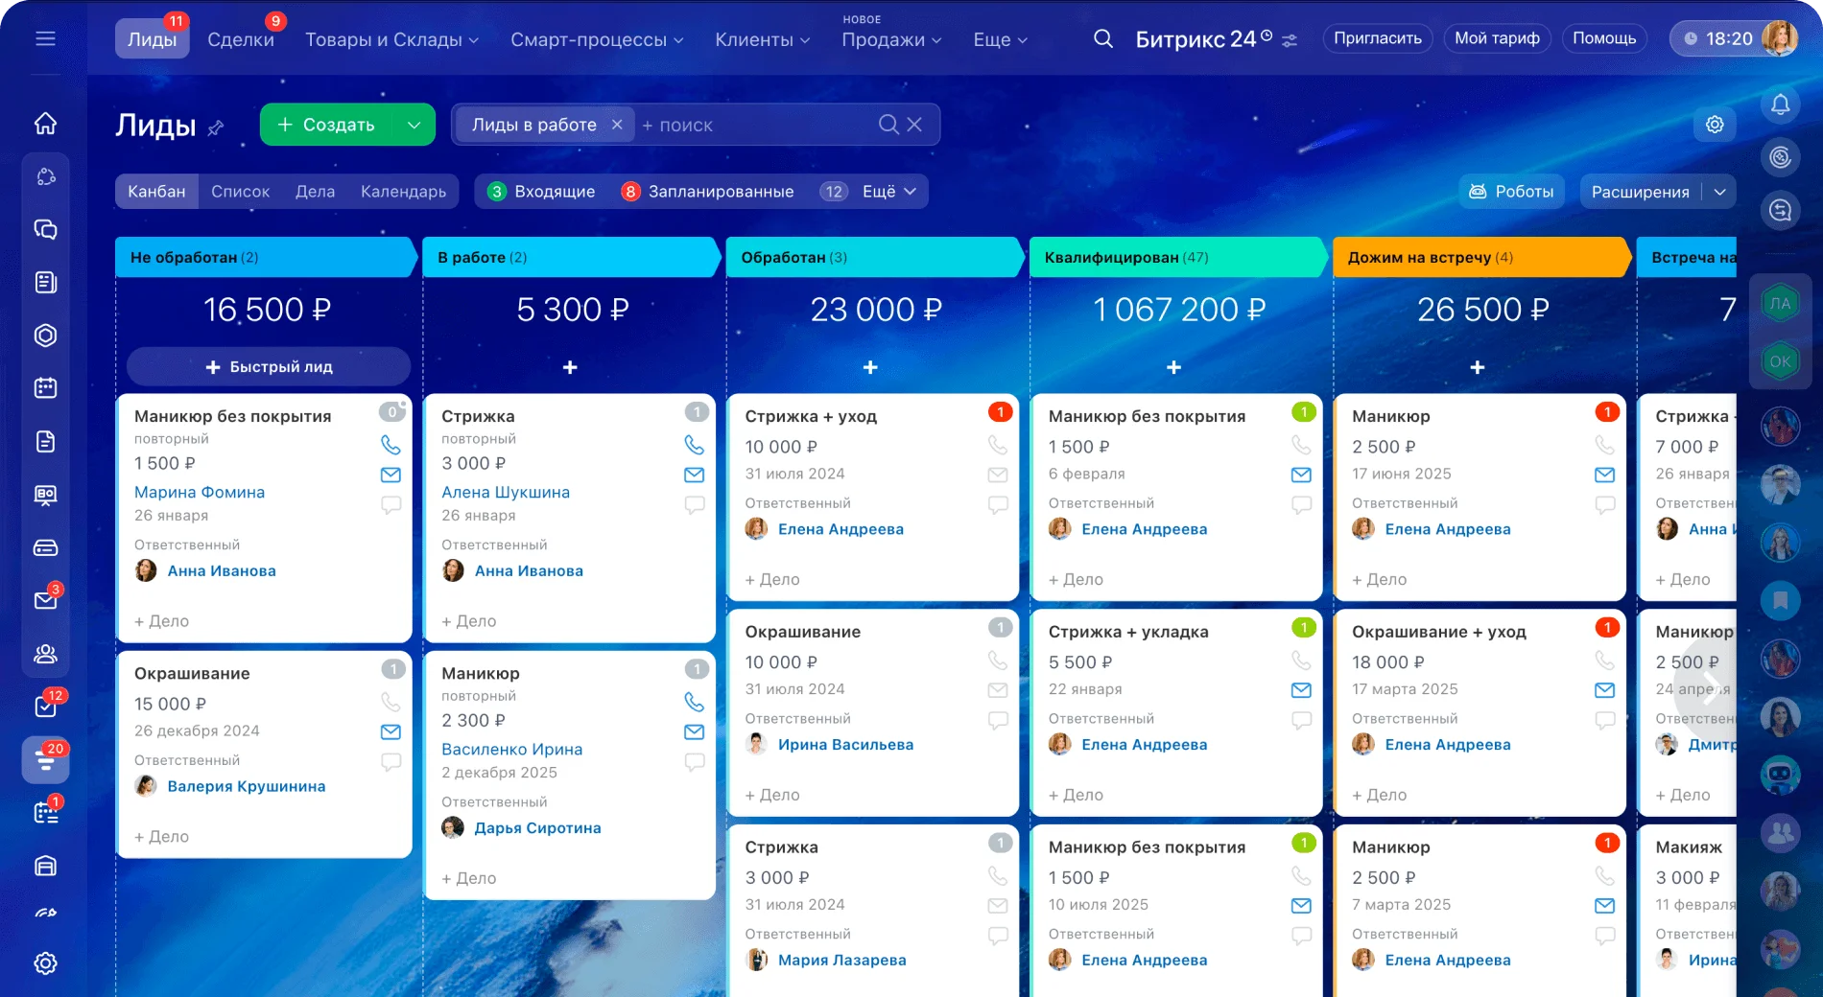
Task: Click the Home icon at top of sidebar
Action: pos(44,123)
